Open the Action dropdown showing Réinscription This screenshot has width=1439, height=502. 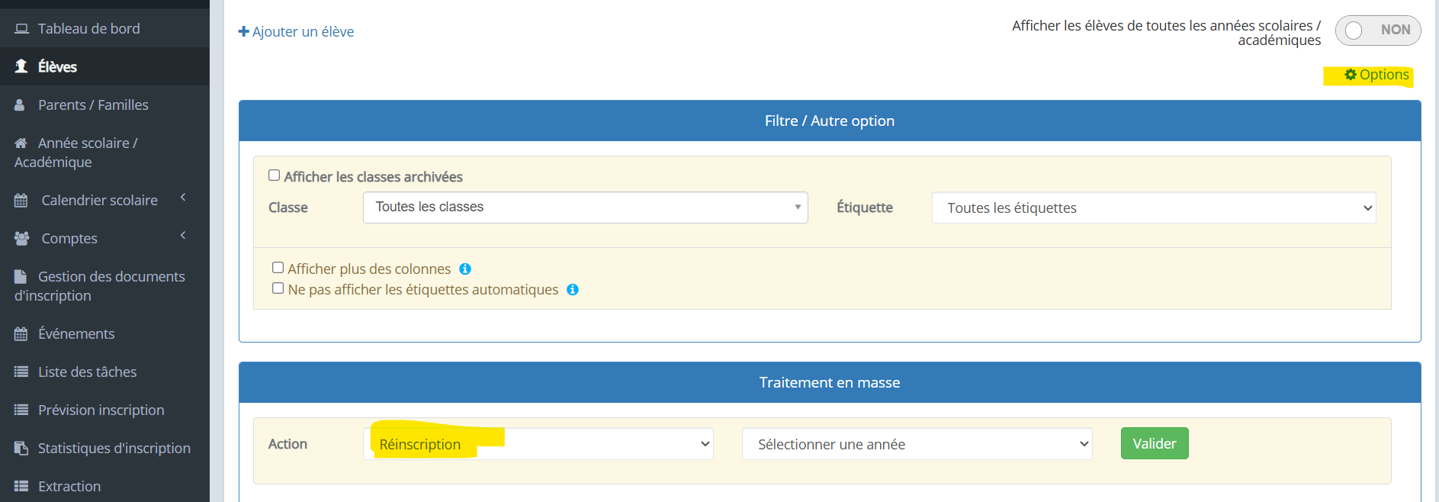pyautogui.click(x=538, y=445)
